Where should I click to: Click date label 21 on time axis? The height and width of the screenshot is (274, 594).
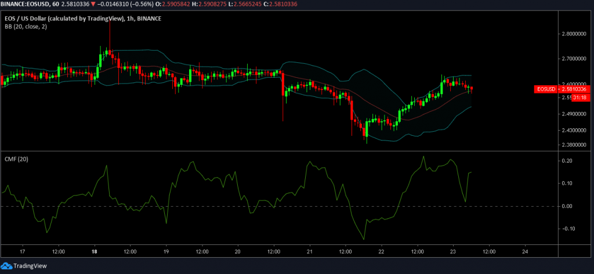pyautogui.click(x=310, y=251)
